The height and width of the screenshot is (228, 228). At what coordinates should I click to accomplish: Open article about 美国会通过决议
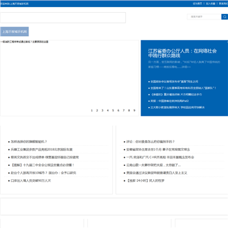[x=156, y=173]
